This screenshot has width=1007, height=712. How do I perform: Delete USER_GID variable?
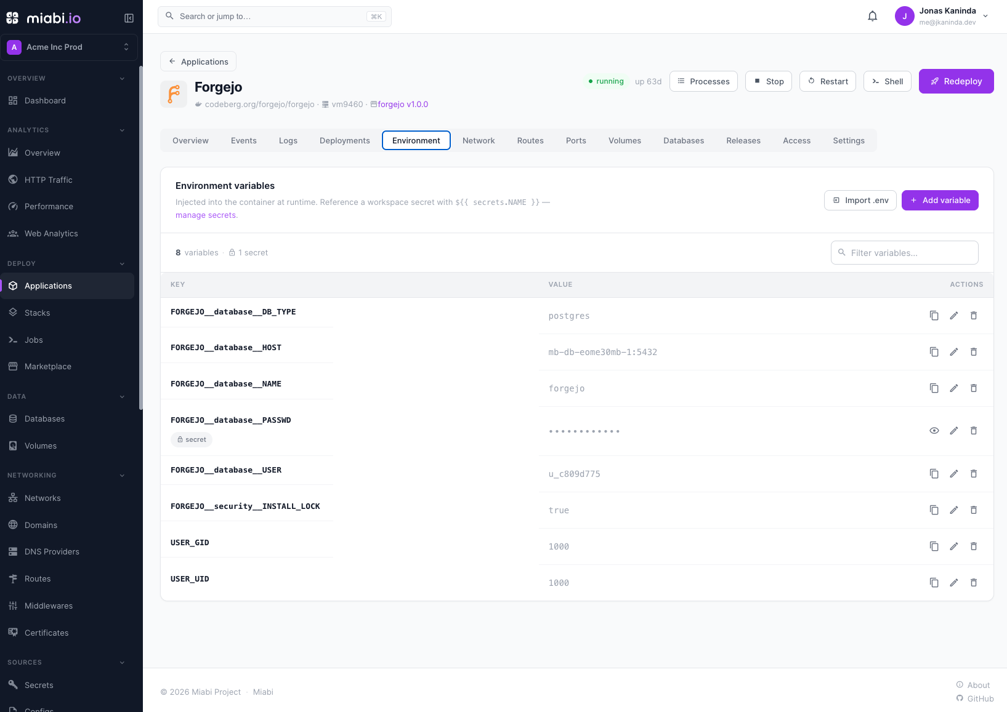point(974,546)
